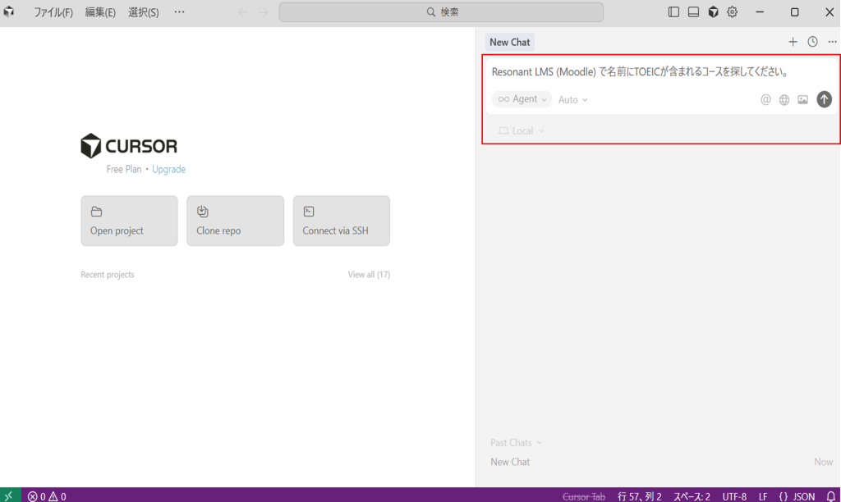
Task: Click the 検索 search box in the title bar
Action: (x=441, y=12)
